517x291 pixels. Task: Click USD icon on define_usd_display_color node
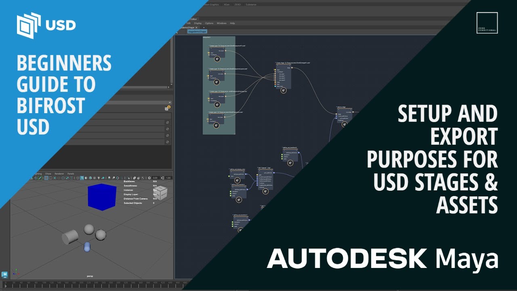click(x=237, y=180)
